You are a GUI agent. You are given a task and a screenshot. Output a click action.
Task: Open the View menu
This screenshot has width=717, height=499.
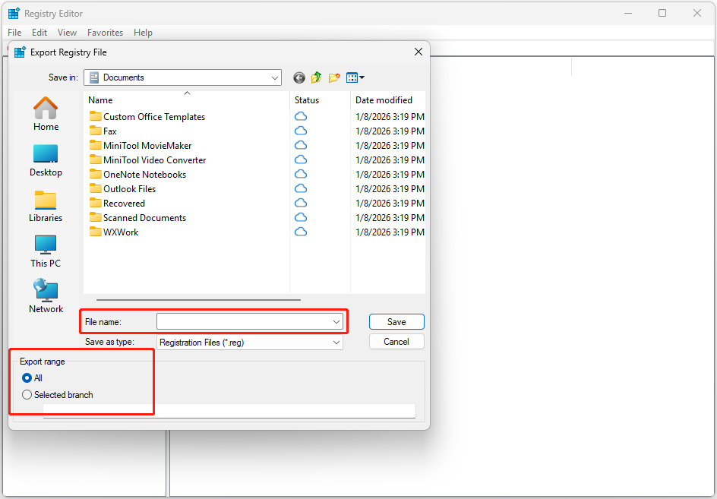[67, 33]
